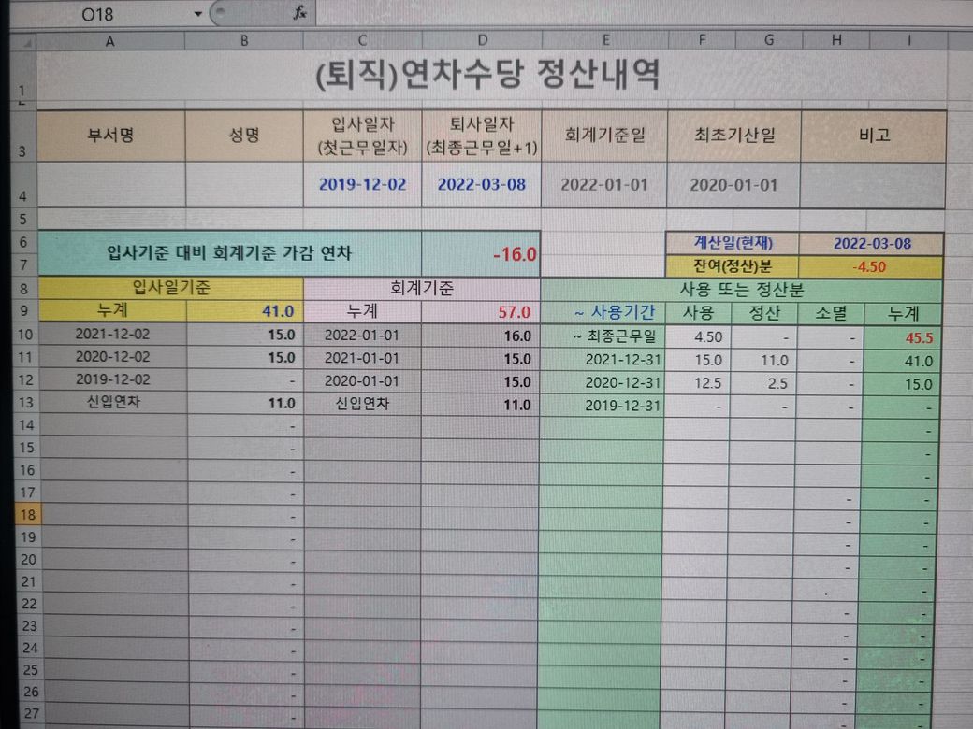Click the 2022-01-01 accounting base date cell

(x=604, y=185)
